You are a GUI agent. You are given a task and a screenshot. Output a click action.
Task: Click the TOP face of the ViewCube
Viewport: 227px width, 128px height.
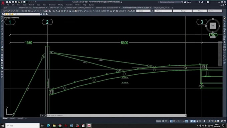click(213, 26)
